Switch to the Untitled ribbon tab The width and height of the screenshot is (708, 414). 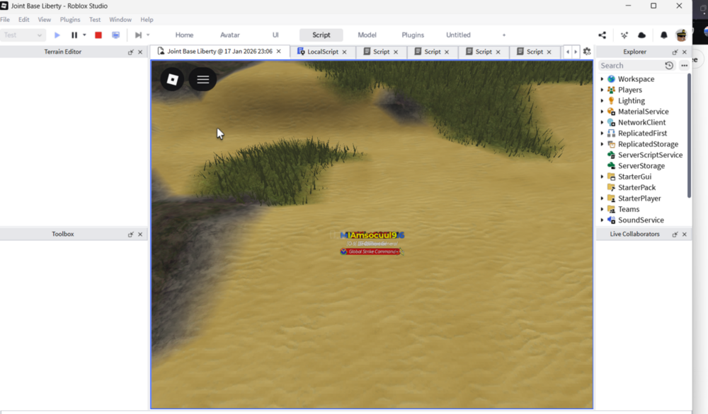(458, 35)
